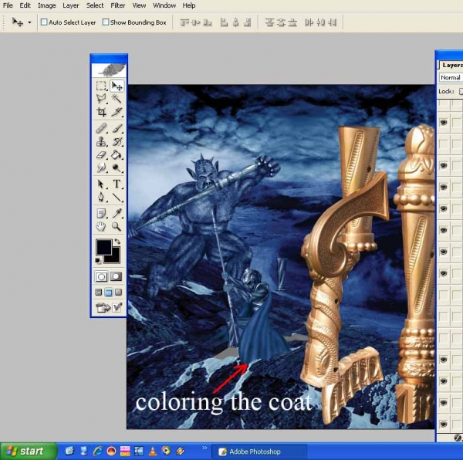Select the Eraser tool
463x460 pixels.
coord(101,154)
